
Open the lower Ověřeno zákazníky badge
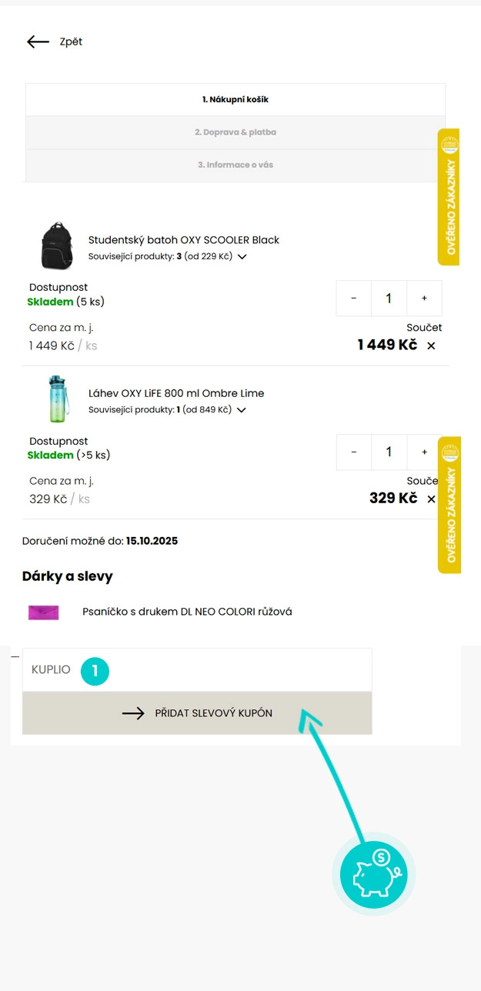449,506
